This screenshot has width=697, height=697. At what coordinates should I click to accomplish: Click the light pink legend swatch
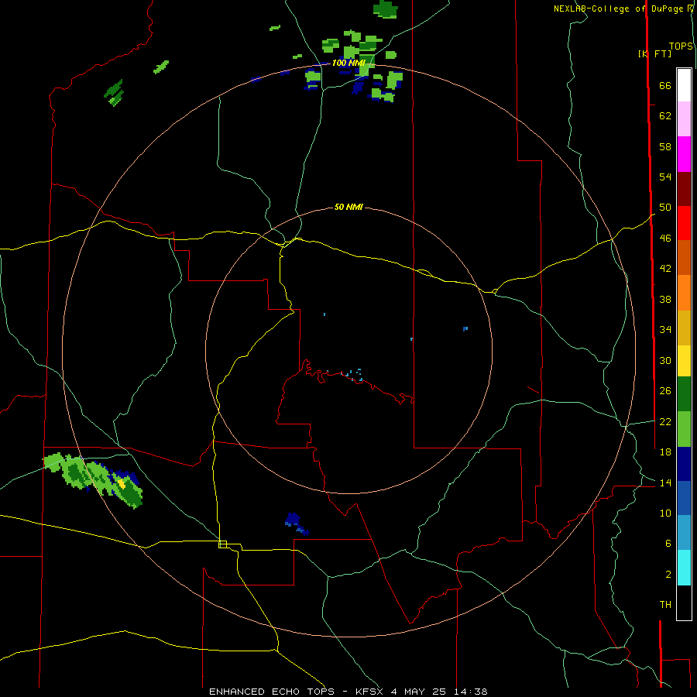684,119
